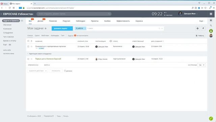Viewport: 216px width, 122px height.
Task: Open the Корзина tab
Action: coord(139,21)
